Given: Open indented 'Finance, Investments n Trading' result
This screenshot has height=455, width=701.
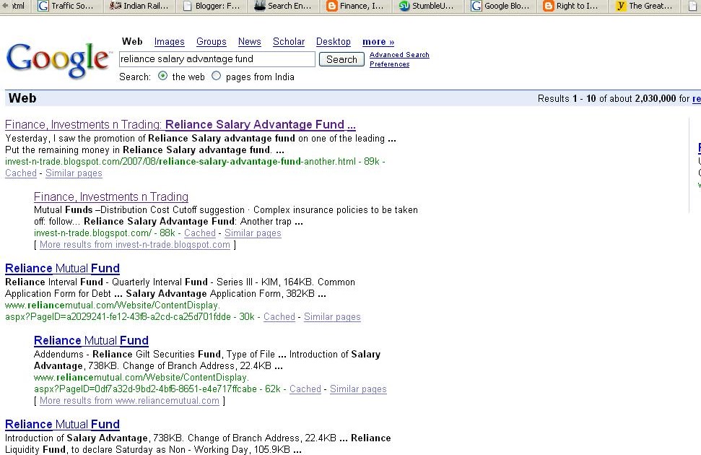Looking at the screenshot, I should [x=111, y=197].
